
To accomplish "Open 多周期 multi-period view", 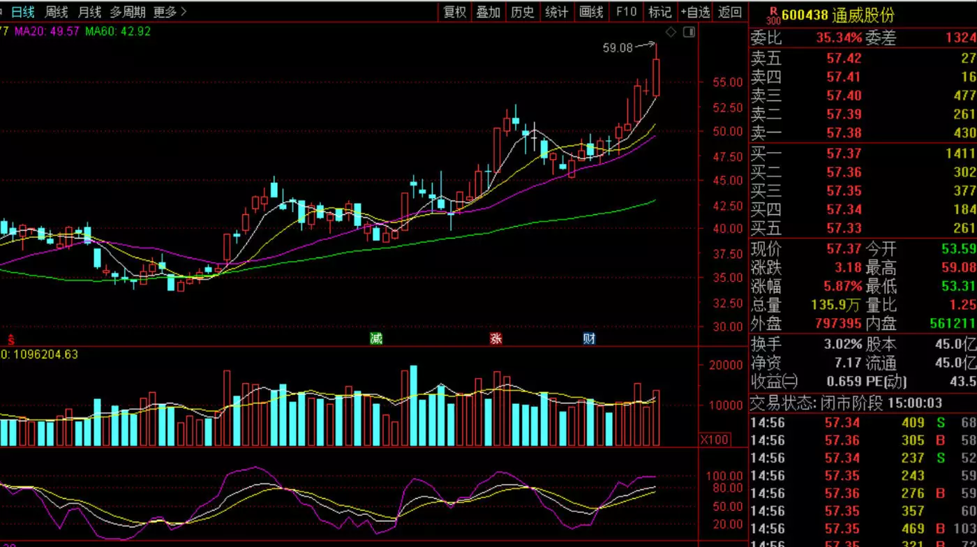I will (x=128, y=12).
